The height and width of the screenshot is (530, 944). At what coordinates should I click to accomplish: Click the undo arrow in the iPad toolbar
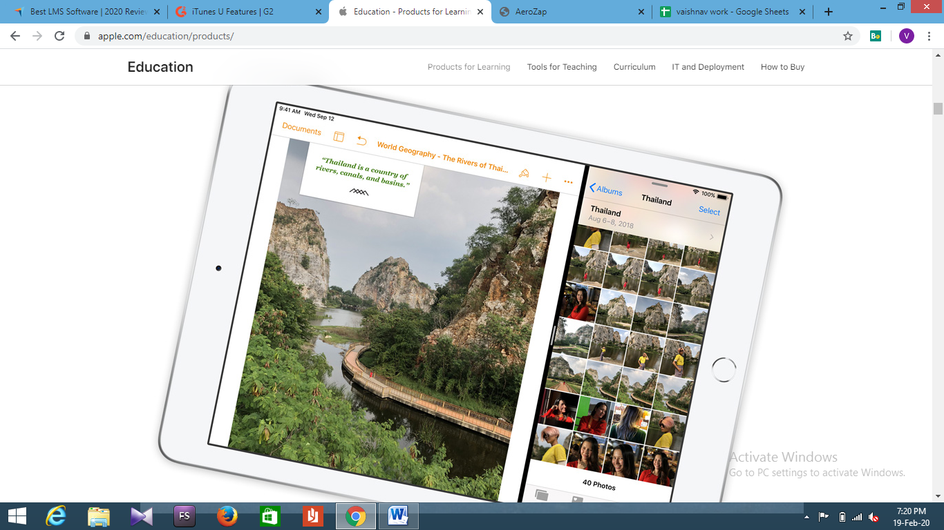point(361,140)
